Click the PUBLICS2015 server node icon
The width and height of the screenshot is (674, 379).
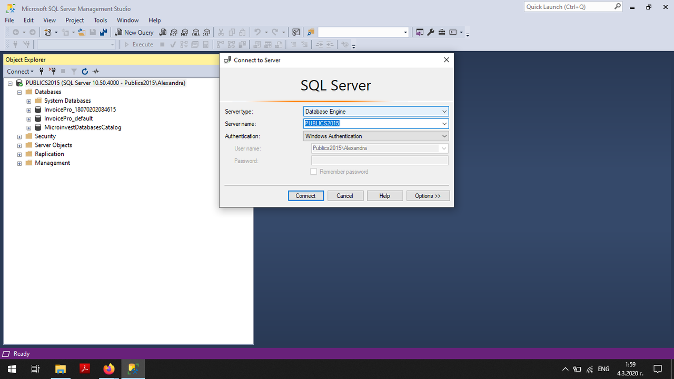pyautogui.click(x=19, y=83)
